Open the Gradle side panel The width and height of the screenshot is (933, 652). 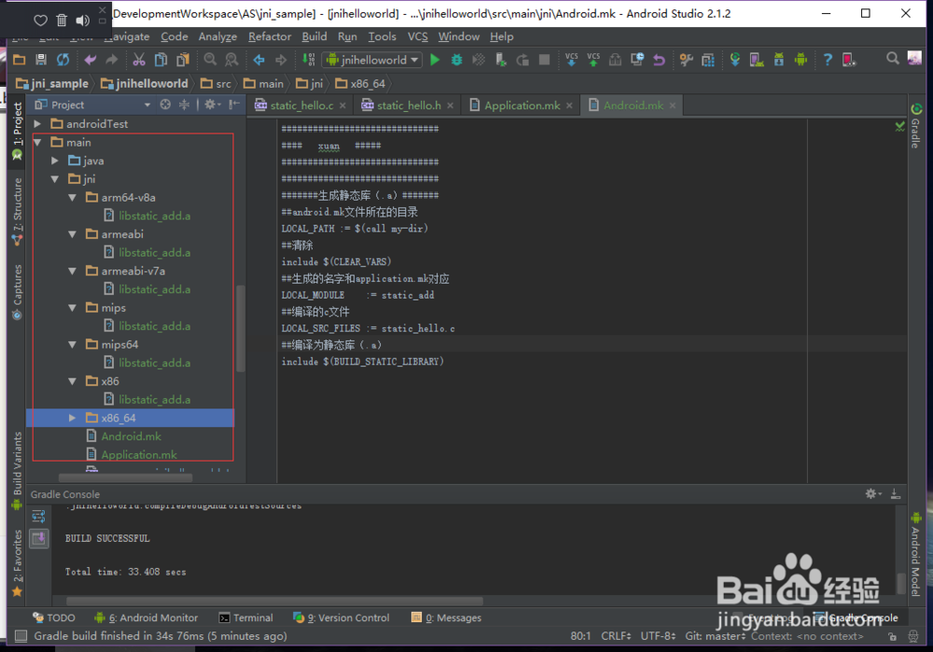(916, 126)
